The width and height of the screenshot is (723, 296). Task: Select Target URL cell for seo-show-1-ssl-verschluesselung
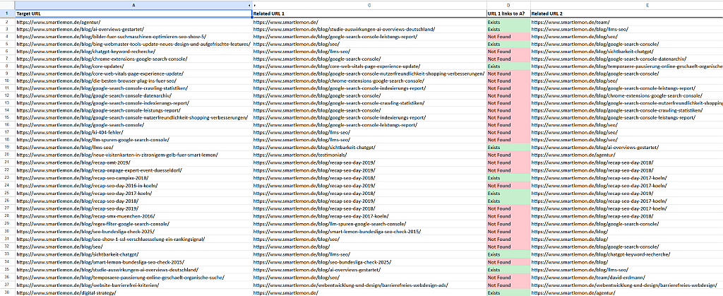point(133,239)
